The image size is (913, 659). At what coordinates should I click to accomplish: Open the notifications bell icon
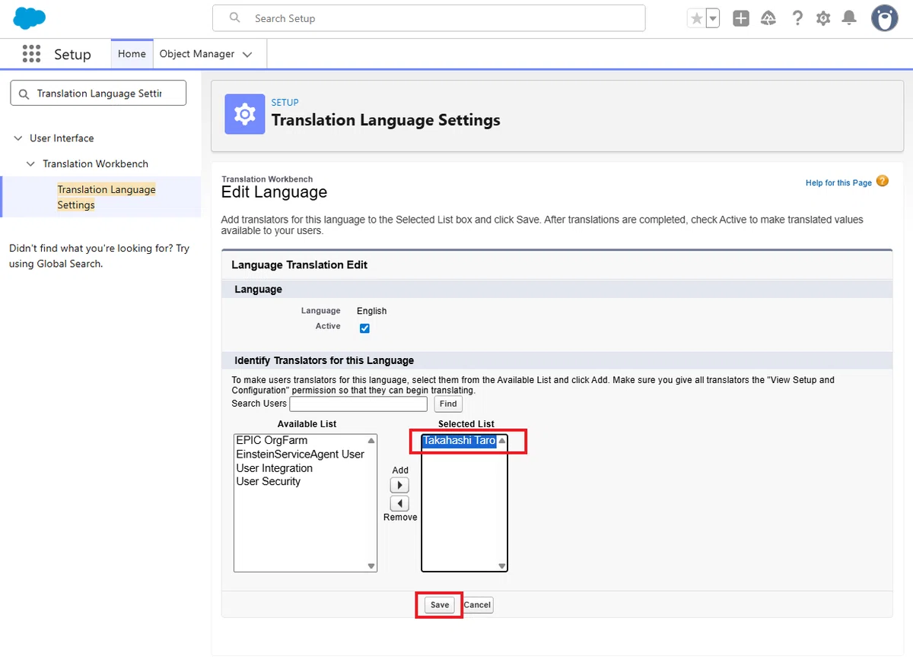(850, 18)
